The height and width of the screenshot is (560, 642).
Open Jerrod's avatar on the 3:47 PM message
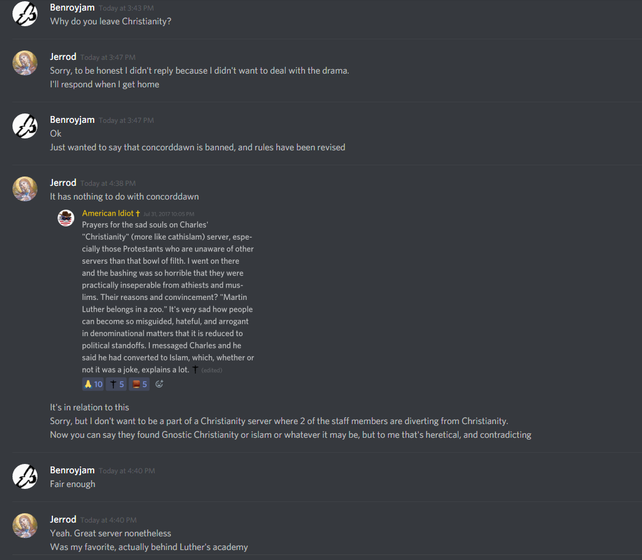pos(26,63)
